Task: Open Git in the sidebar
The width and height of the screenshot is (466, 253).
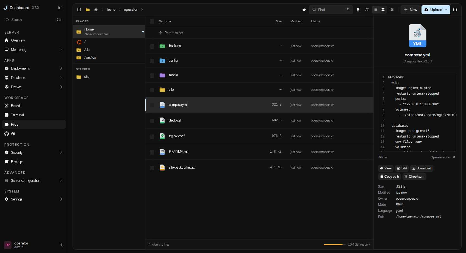Action: click(34, 134)
